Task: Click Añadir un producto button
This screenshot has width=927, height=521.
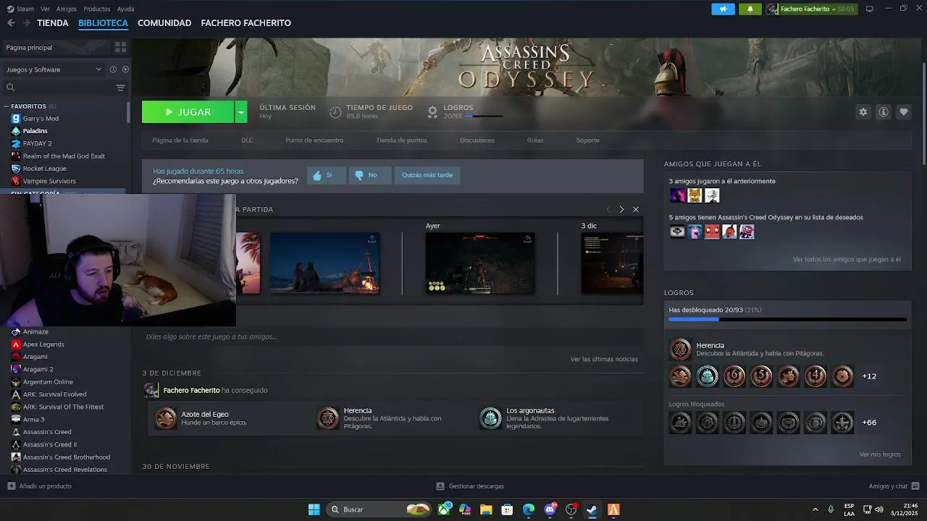Action: point(39,486)
